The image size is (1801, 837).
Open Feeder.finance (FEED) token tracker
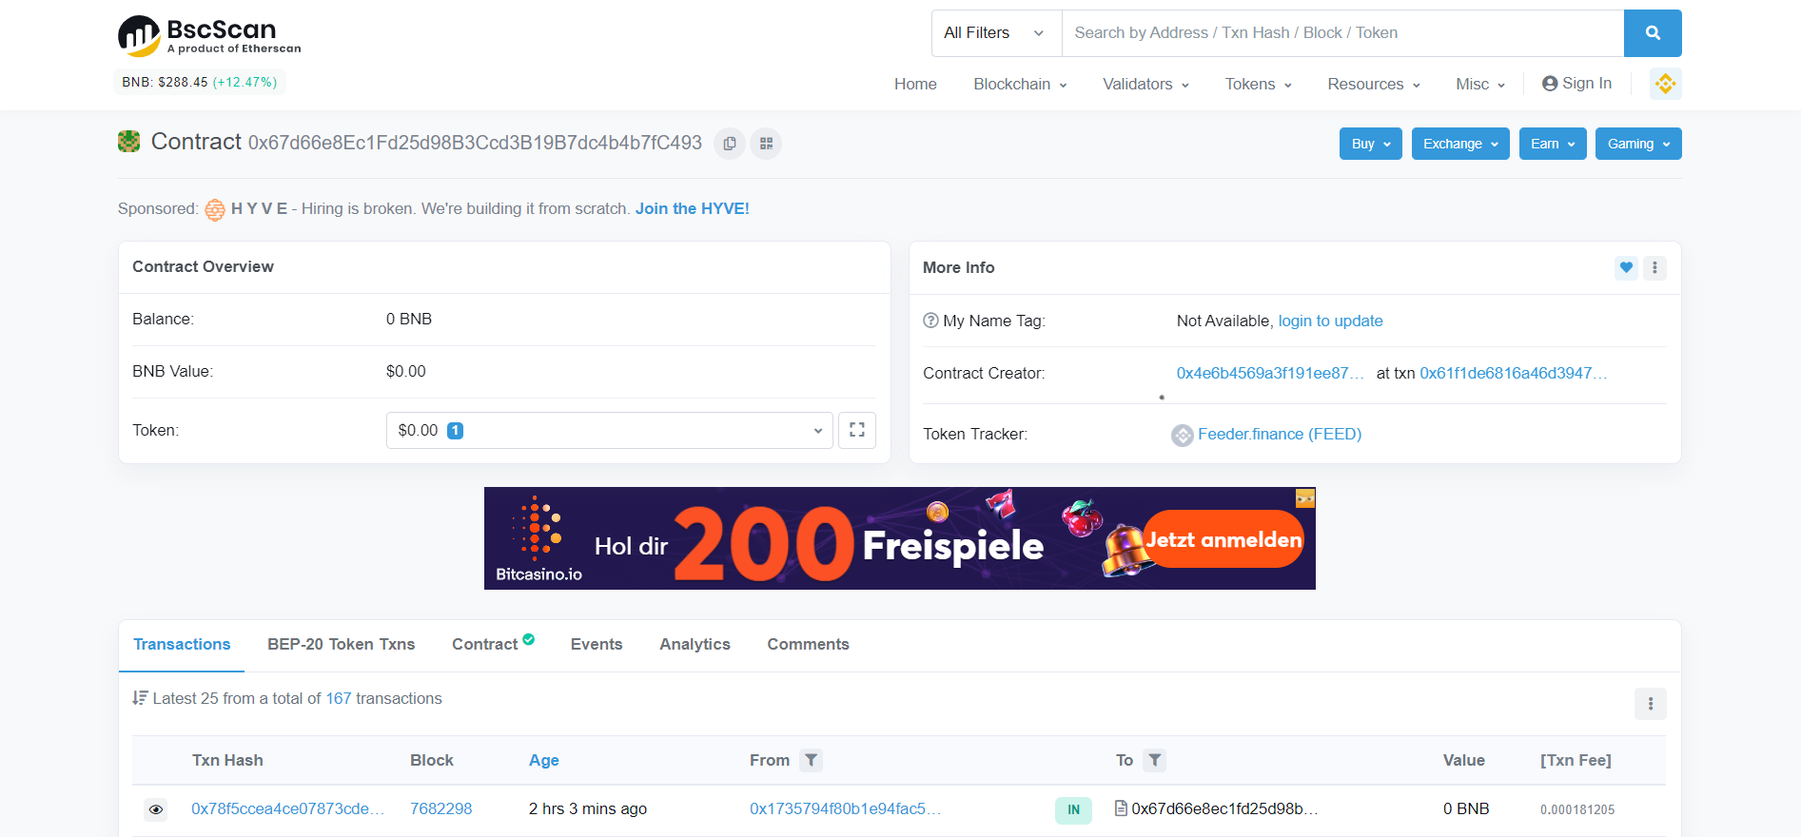1280,435
